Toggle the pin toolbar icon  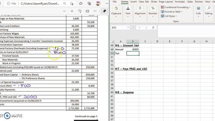[x=104, y=11]
